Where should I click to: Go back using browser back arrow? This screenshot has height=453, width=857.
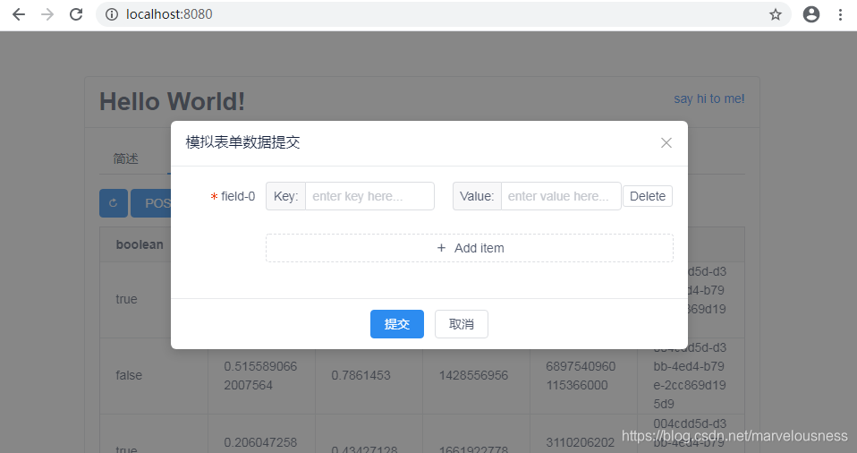pos(19,14)
